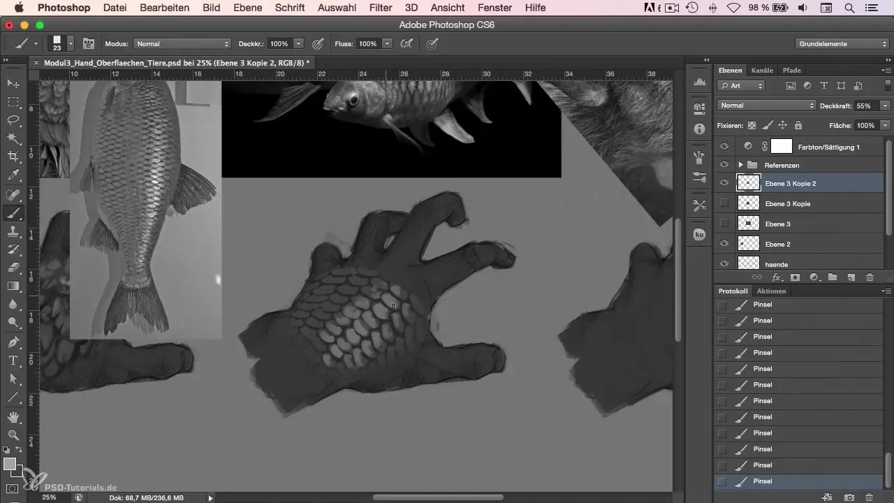The width and height of the screenshot is (894, 503).
Task: Open the Modus blend mode dropdown
Action: pyautogui.click(x=182, y=43)
